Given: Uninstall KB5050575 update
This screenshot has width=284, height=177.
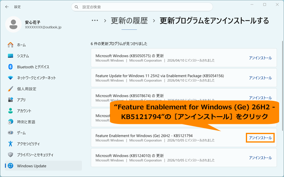Looking at the screenshot, I should pyautogui.click(x=260, y=58).
